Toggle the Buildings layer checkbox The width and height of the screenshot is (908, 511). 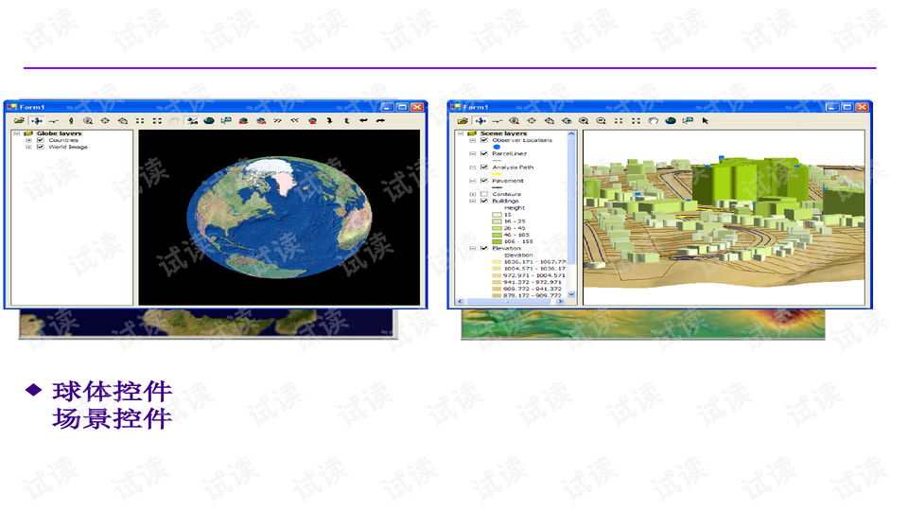click(x=484, y=201)
